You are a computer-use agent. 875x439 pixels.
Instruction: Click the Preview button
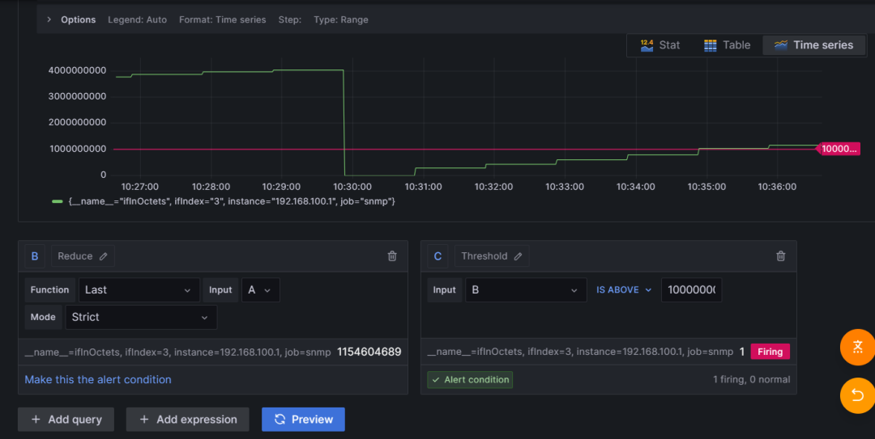(x=303, y=420)
